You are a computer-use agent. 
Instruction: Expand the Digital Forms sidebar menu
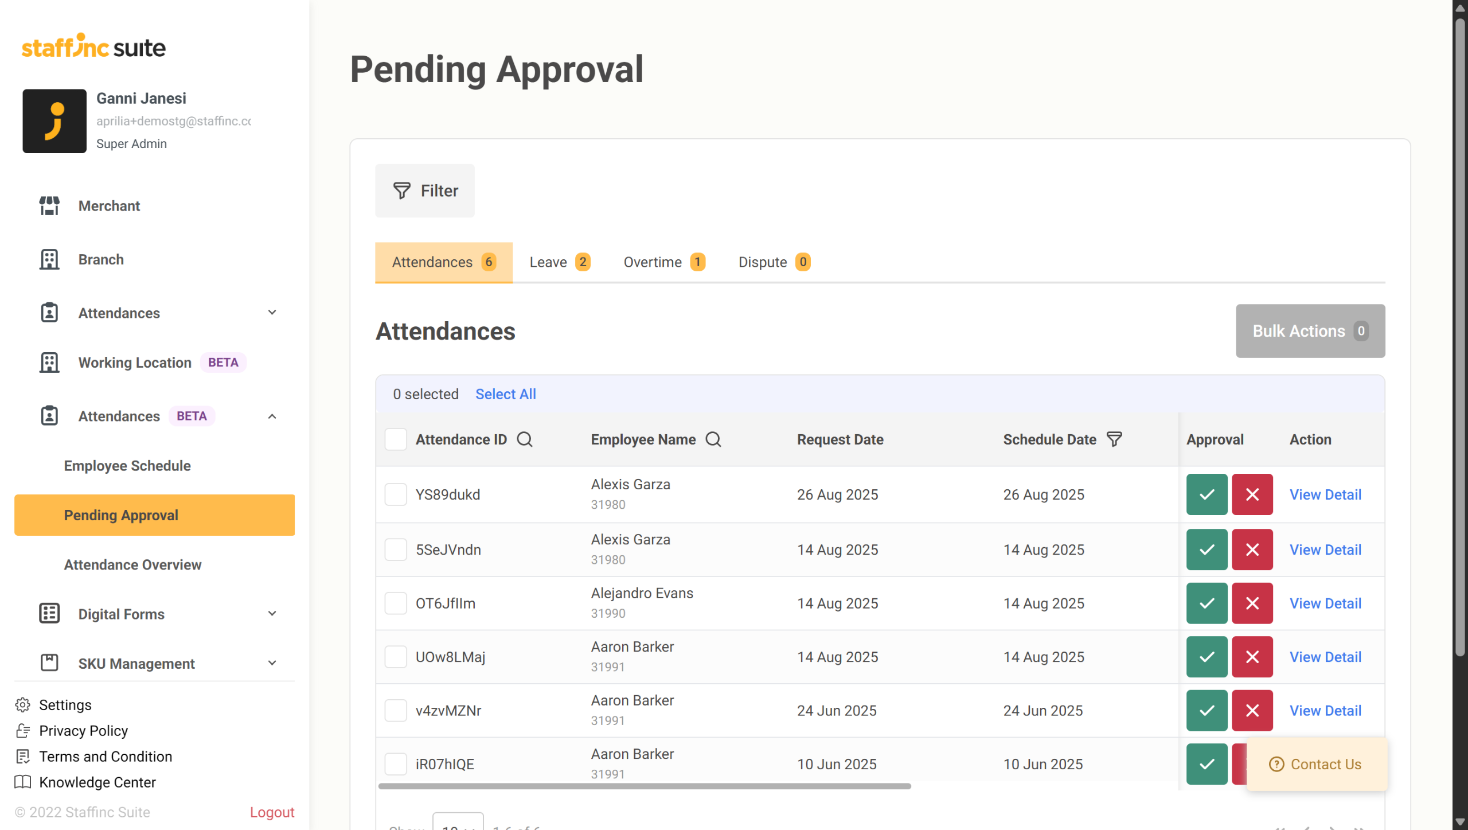coord(272,614)
